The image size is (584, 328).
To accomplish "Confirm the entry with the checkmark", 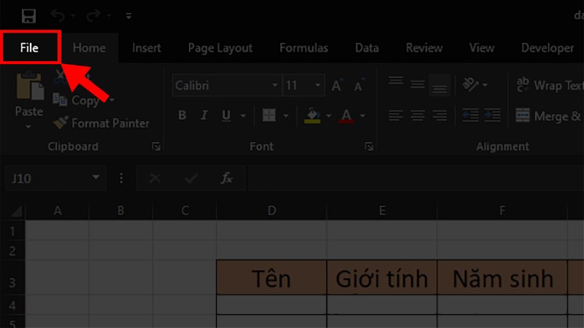I will [191, 179].
